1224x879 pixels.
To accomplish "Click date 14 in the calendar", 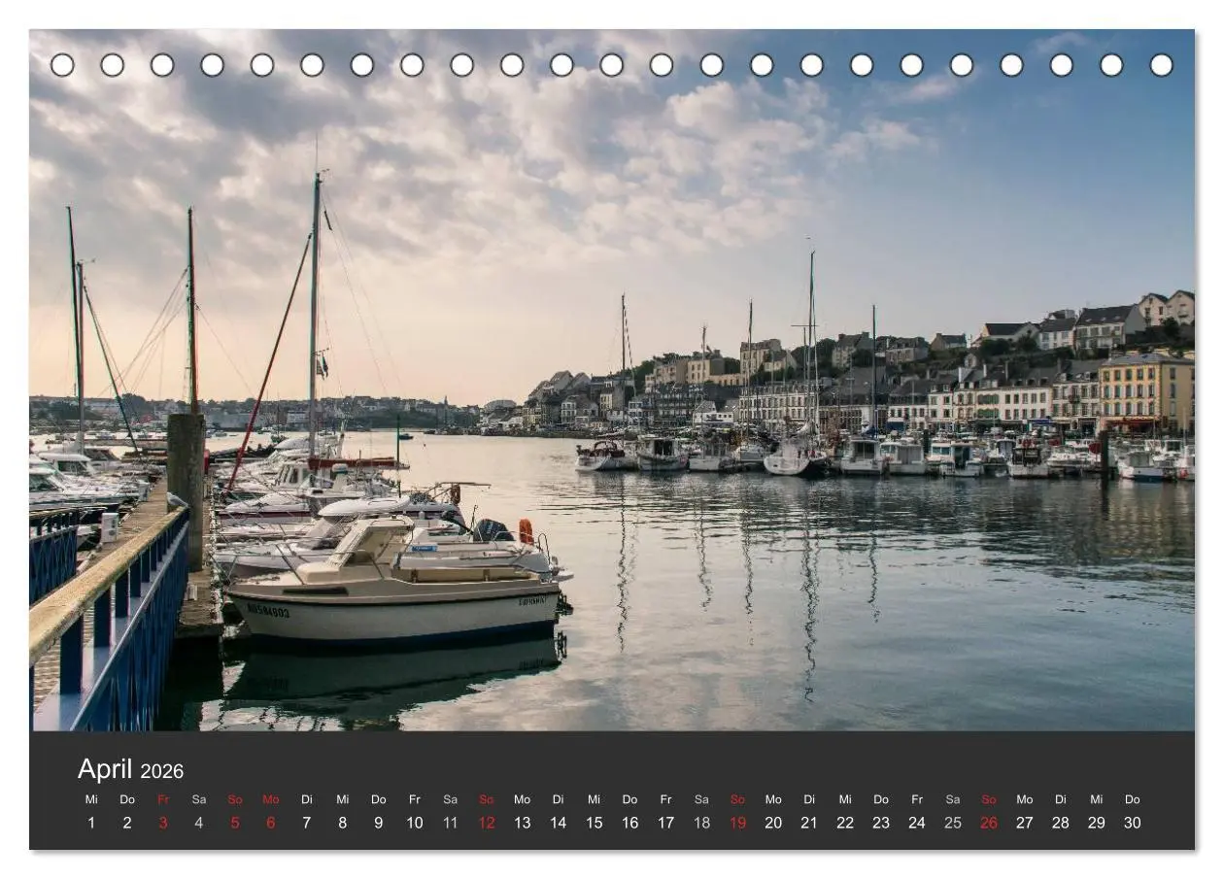I will [559, 823].
